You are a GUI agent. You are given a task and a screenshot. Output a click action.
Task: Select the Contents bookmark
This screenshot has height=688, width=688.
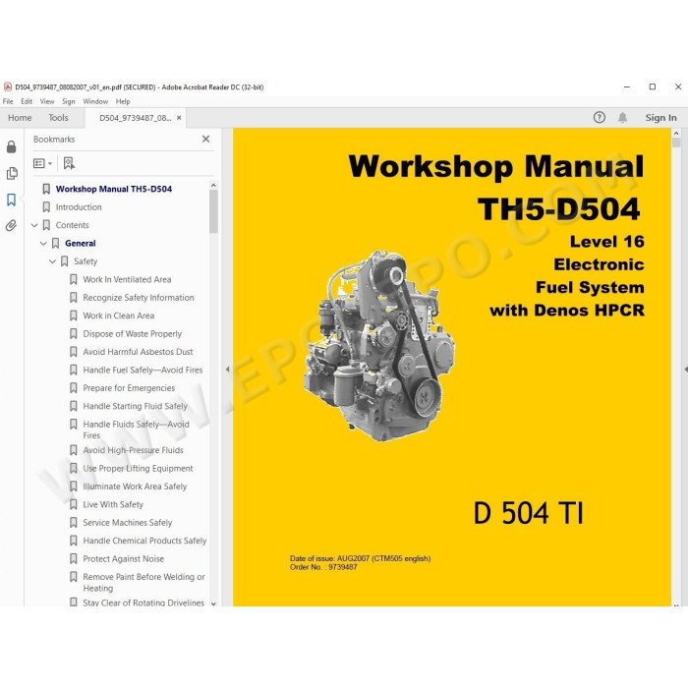72,225
